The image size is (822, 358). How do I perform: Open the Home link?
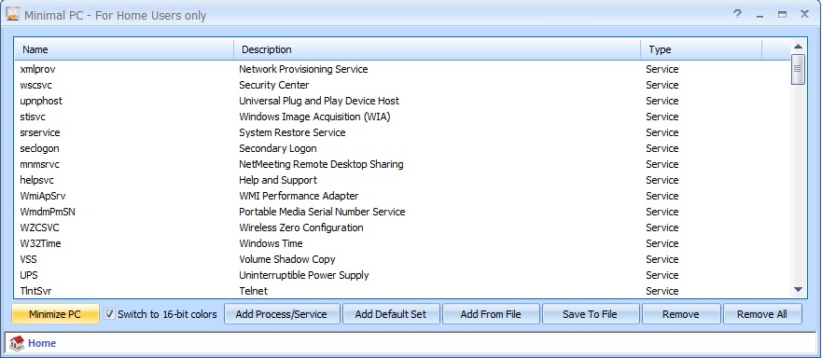pyautogui.click(x=42, y=343)
